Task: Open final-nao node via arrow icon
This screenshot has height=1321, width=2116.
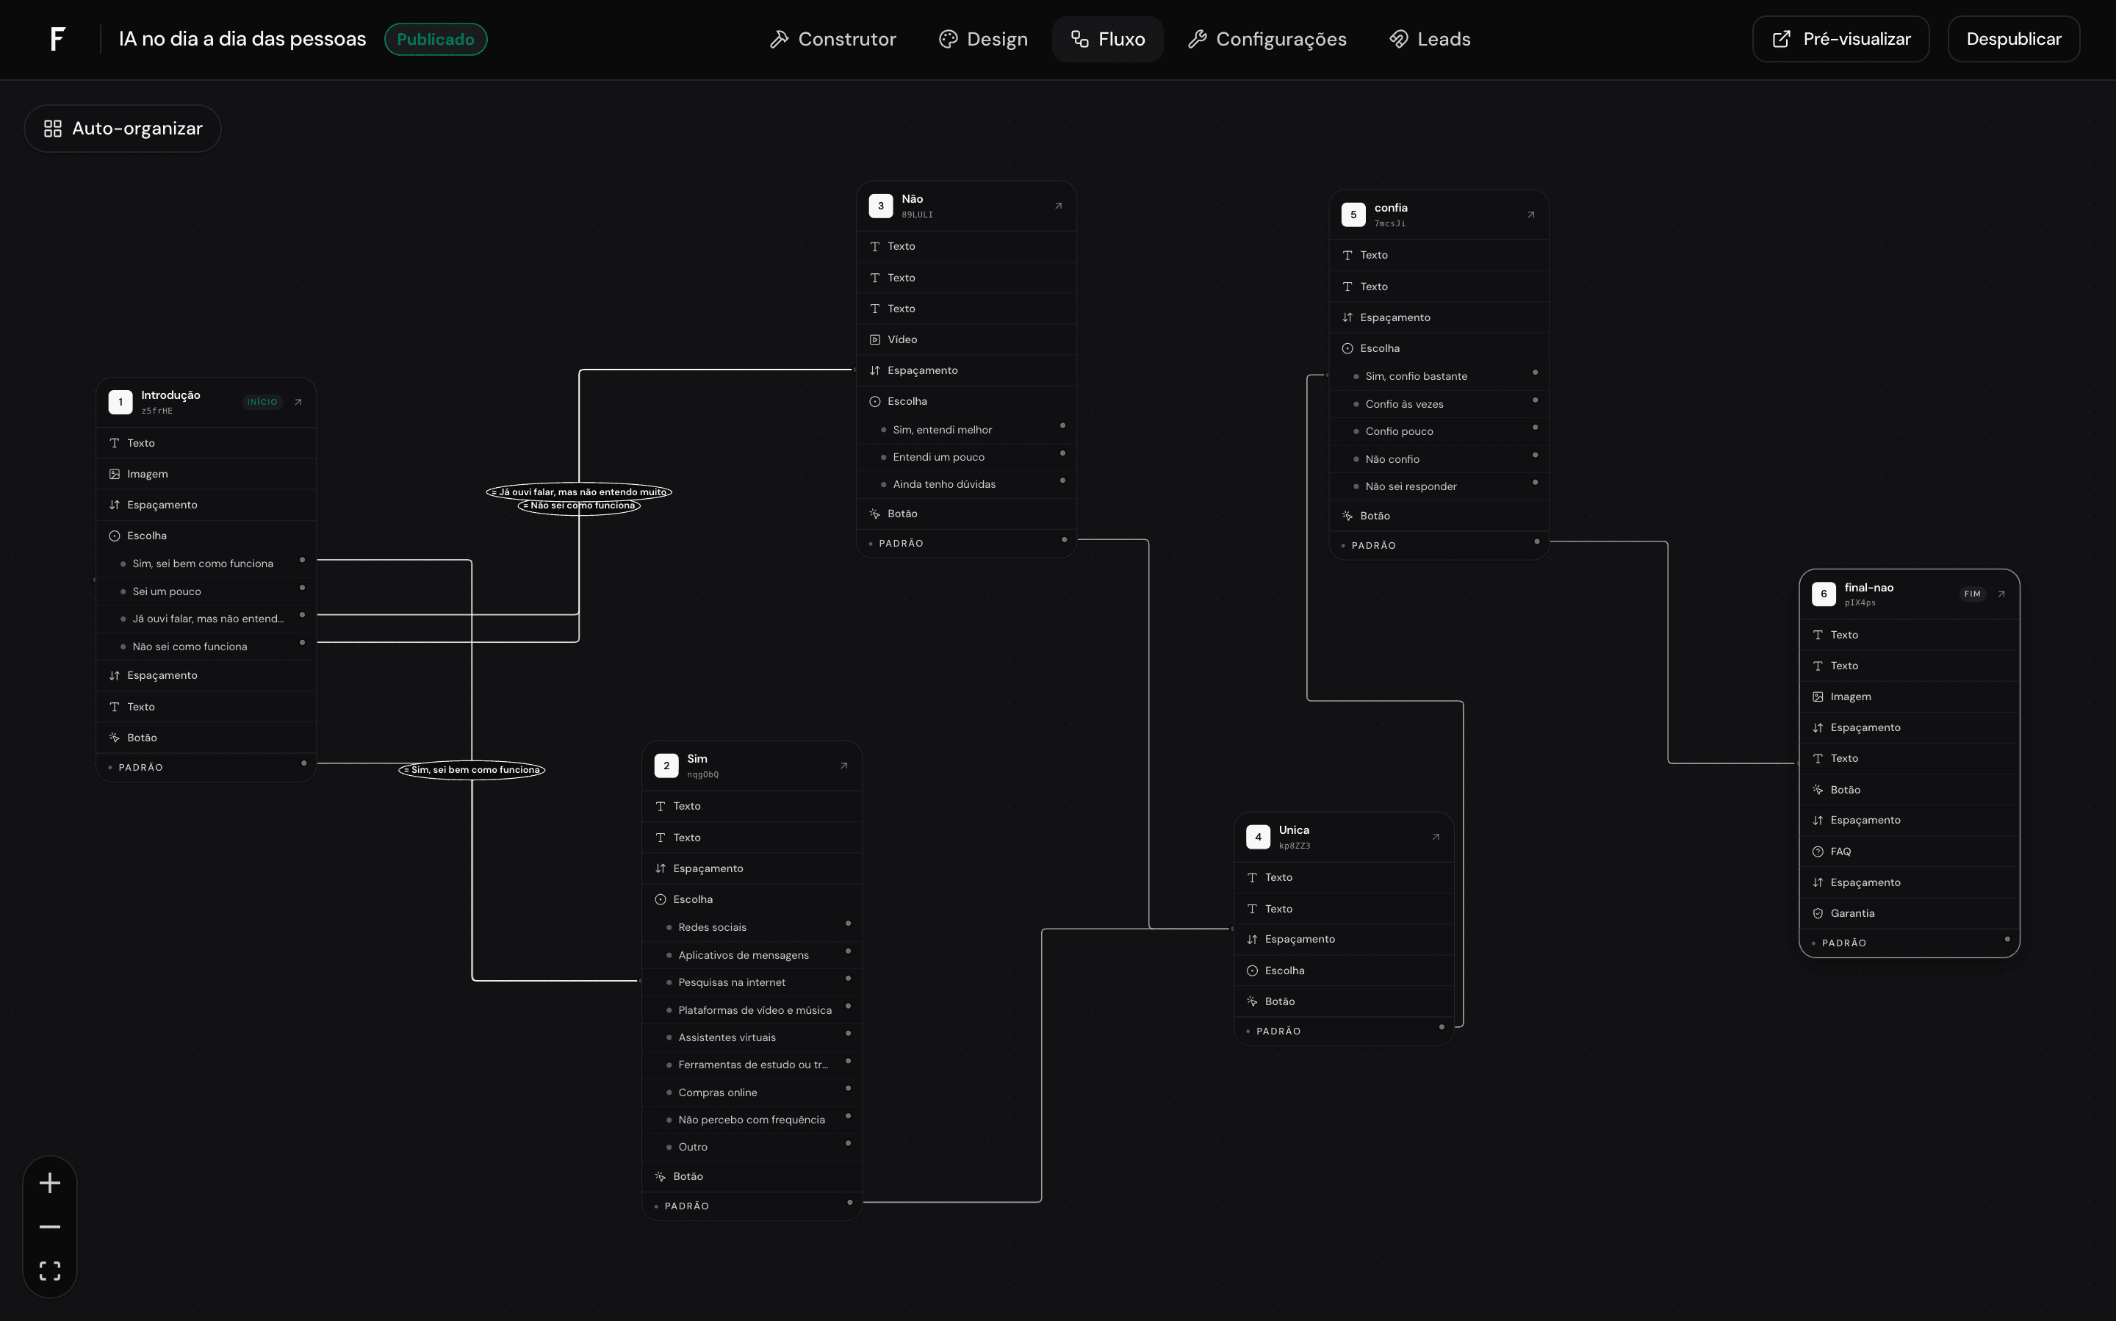Action: click(x=2001, y=594)
